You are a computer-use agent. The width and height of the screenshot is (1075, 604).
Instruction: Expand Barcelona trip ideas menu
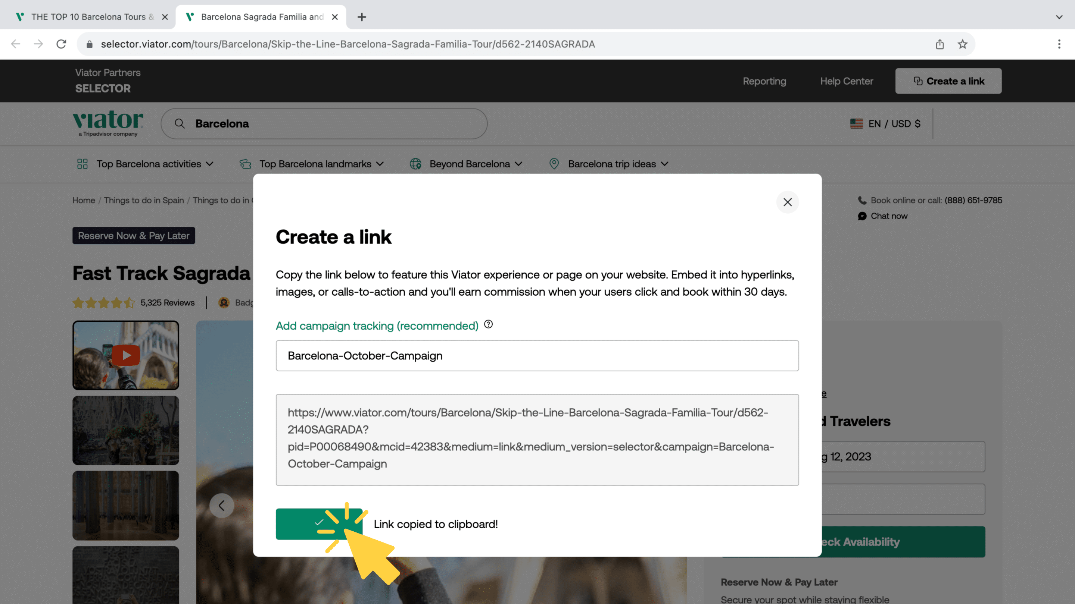[x=609, y=164]
